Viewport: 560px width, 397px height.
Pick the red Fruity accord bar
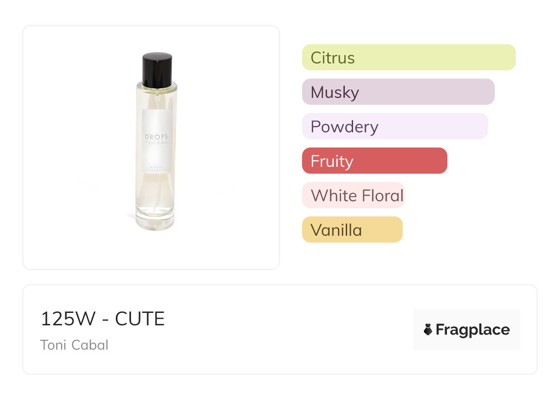374,161
